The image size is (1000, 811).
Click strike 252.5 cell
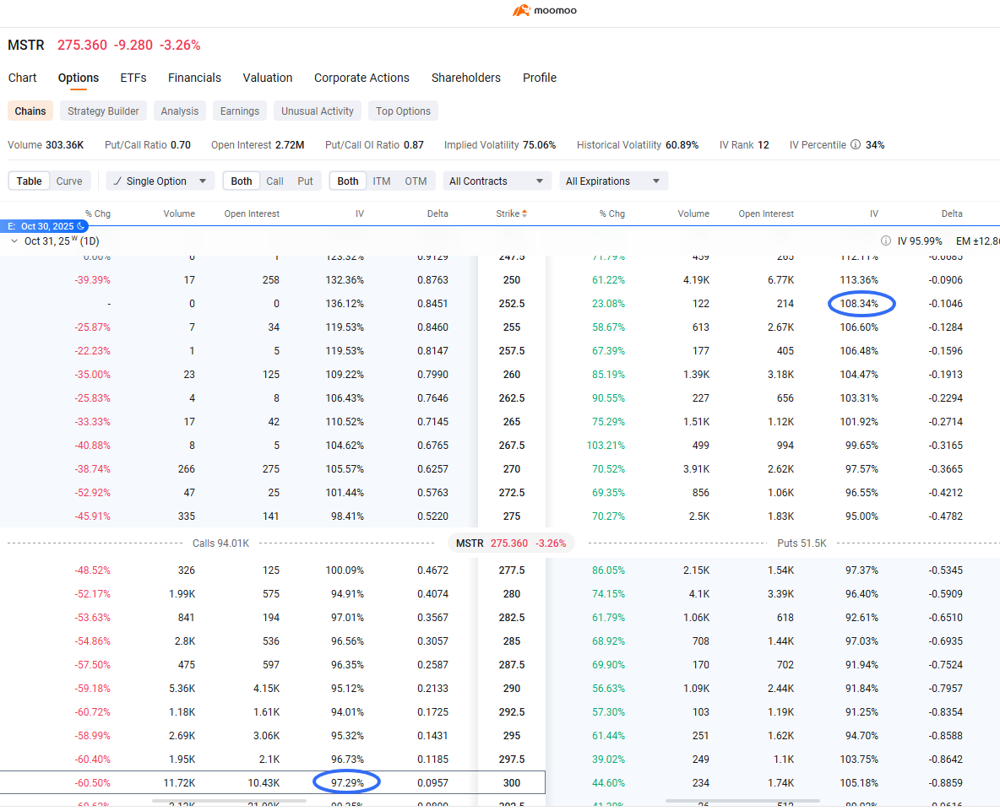coord(512,303)
